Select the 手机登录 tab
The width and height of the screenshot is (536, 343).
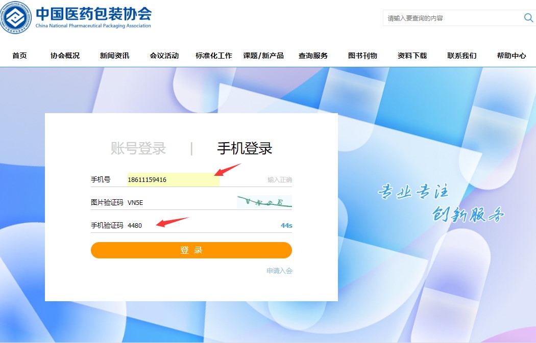click(x=245, y=148)
